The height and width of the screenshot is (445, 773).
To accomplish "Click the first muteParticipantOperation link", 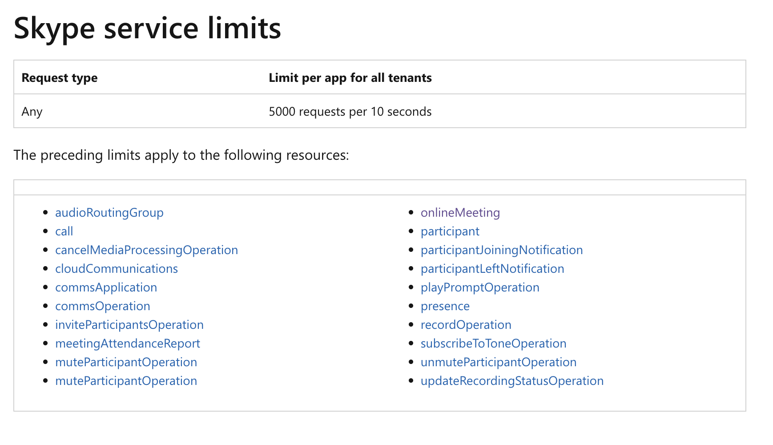I will [126, 362].
